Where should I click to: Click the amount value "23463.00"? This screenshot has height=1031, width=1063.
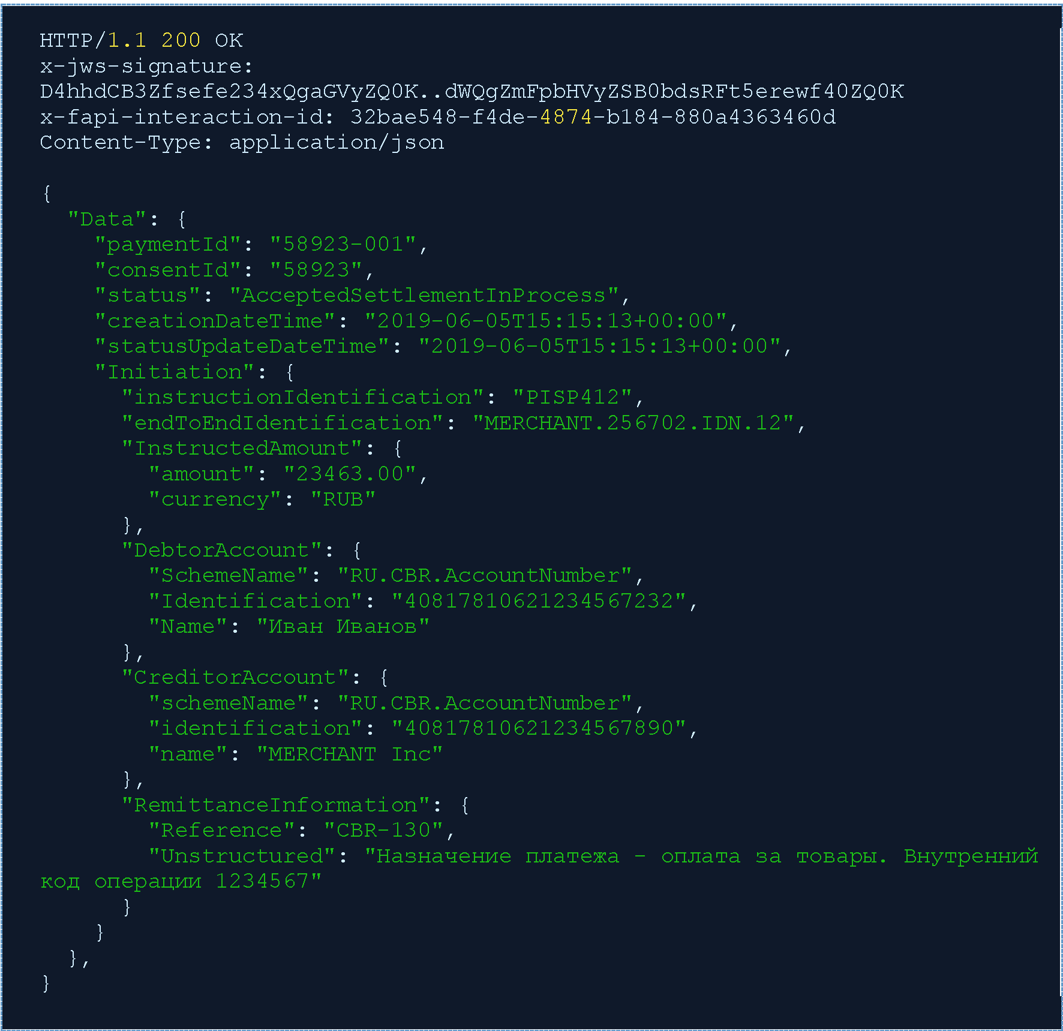click(350, 474)
